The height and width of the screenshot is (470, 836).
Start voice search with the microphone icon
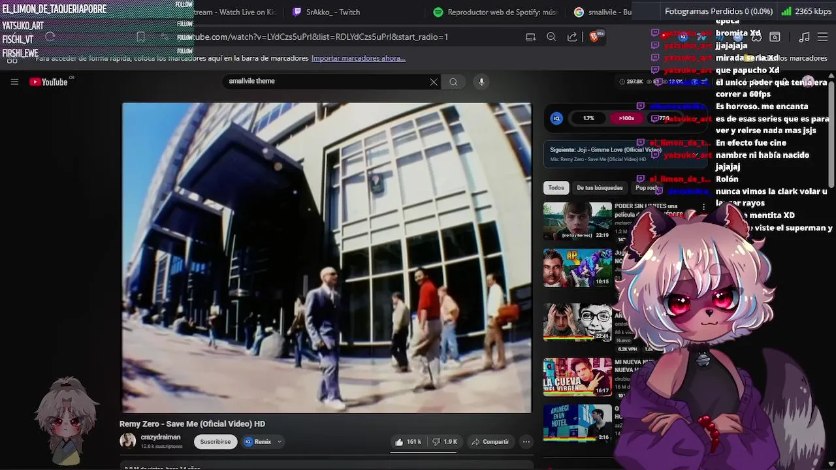tap(481, 82)
